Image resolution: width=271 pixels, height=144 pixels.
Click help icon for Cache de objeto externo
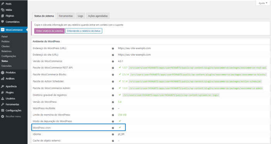pyautogui.click(x=113, y=141)
